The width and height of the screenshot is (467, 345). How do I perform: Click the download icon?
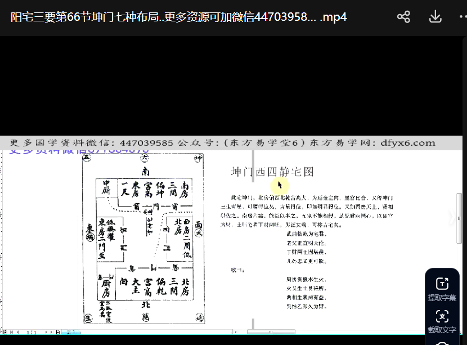click(x=435, y=17)
